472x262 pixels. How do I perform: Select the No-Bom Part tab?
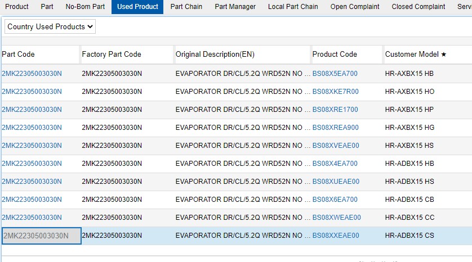(85, 7)
